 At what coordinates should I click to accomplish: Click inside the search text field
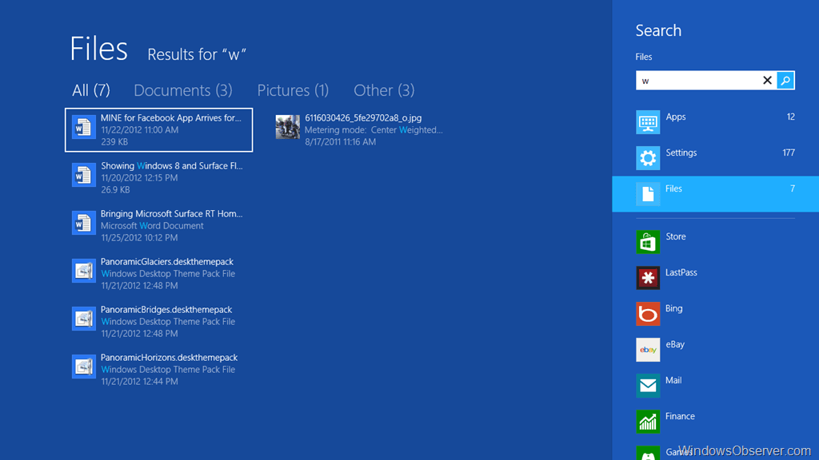click(697, 80)
